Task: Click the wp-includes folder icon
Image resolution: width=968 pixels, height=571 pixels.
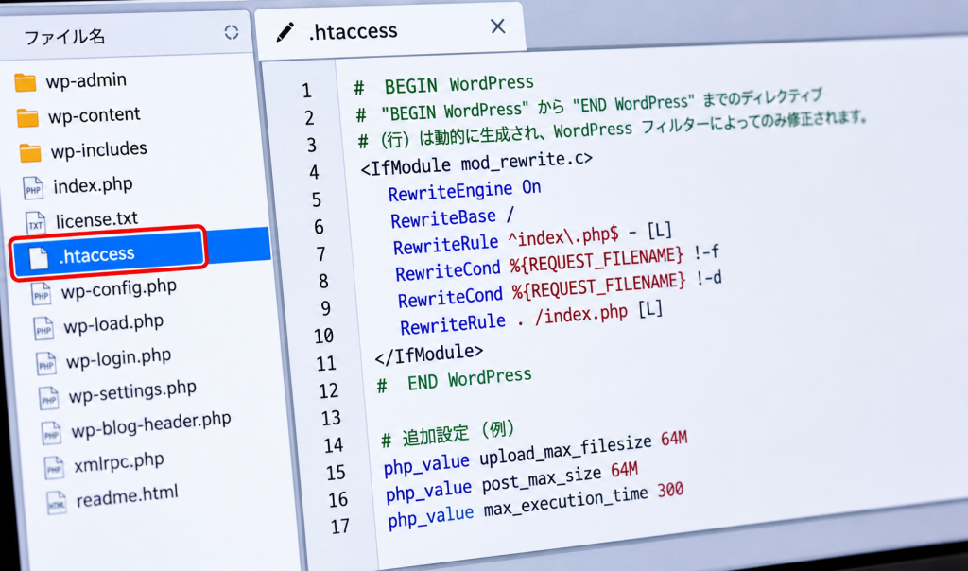Action: coord(30,152)
